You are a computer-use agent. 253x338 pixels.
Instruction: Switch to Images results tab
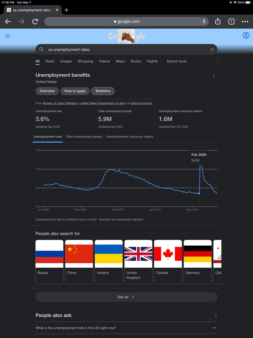[x=66, y=61]
